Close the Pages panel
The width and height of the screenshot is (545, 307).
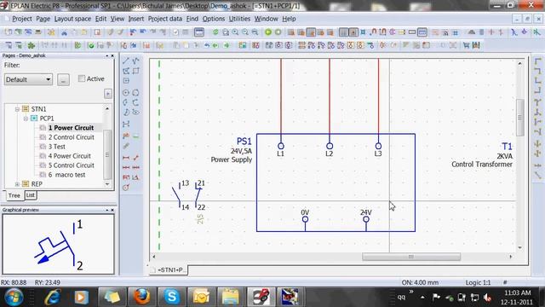click(112, 55)
